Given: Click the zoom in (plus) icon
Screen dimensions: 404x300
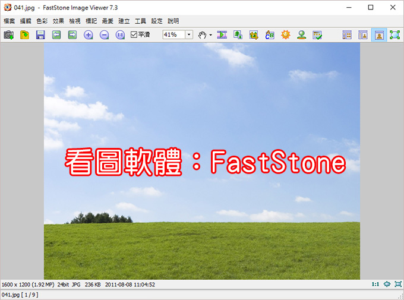Looking at the screenshot, I should click(x=89, y=35).
